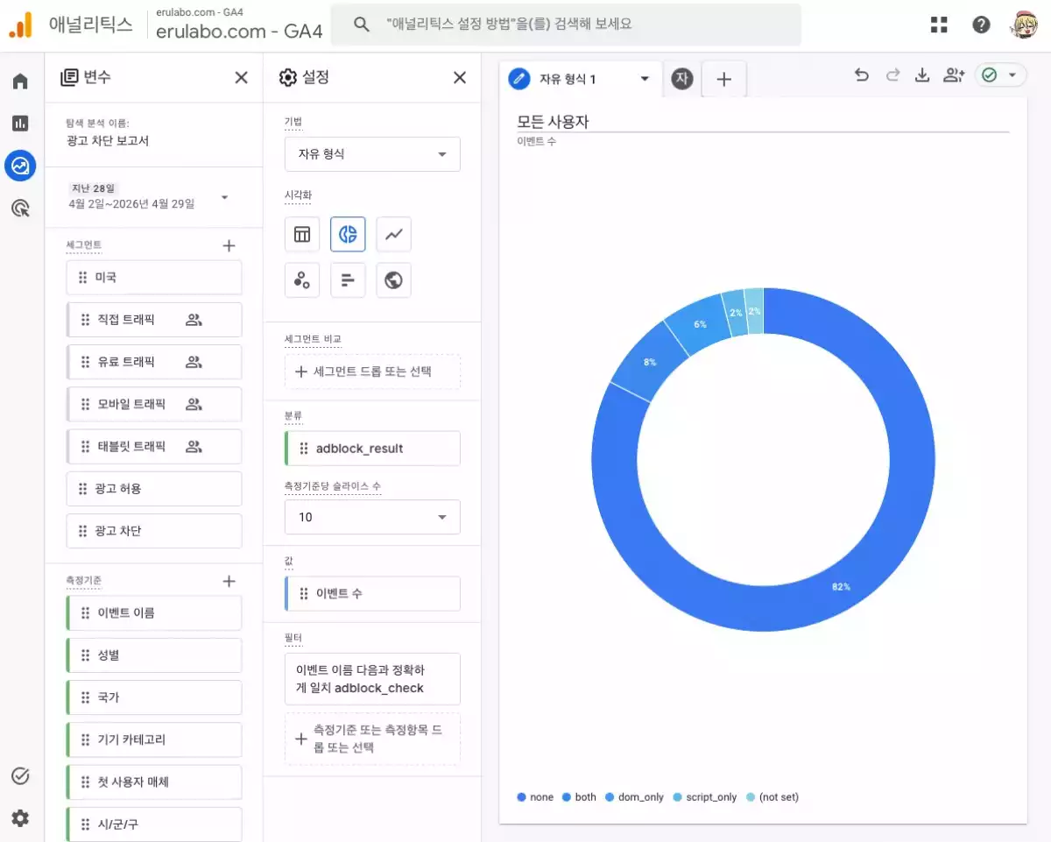Open the technique dropdown showing 자유 형식
The height and width of the screenshot is (842, 1051).
point(372,154)
